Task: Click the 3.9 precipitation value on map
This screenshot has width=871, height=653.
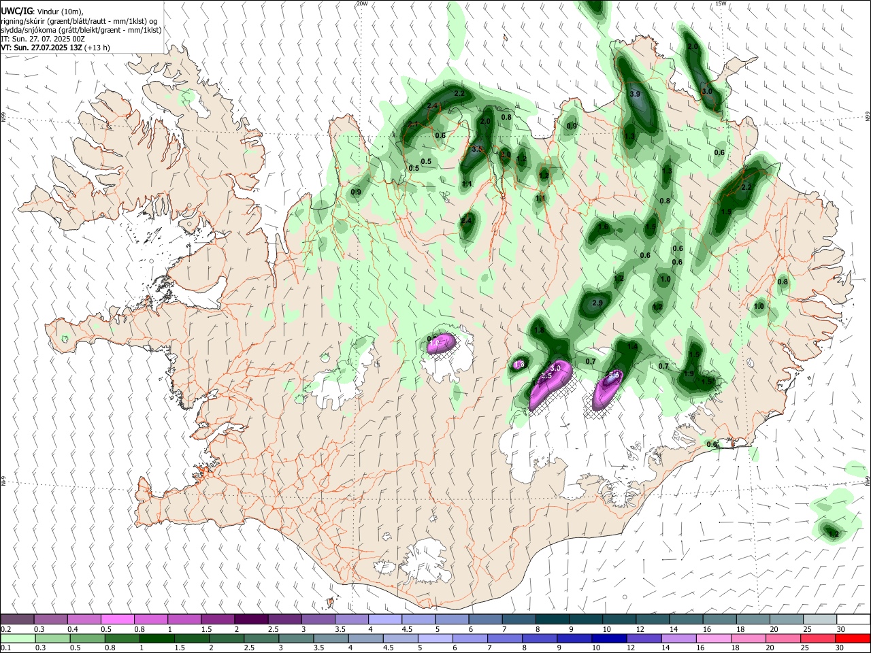Action: tap(635, 94)
